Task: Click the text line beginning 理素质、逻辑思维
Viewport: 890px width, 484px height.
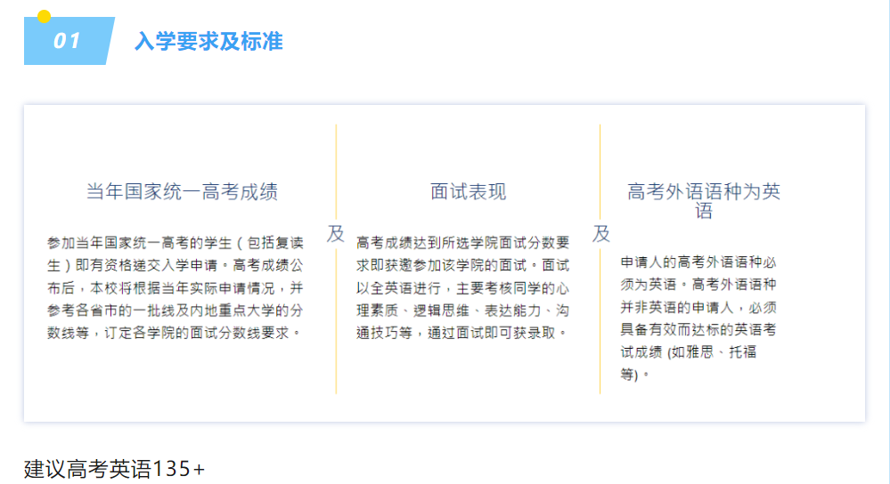Action: (x=462, y=311)
